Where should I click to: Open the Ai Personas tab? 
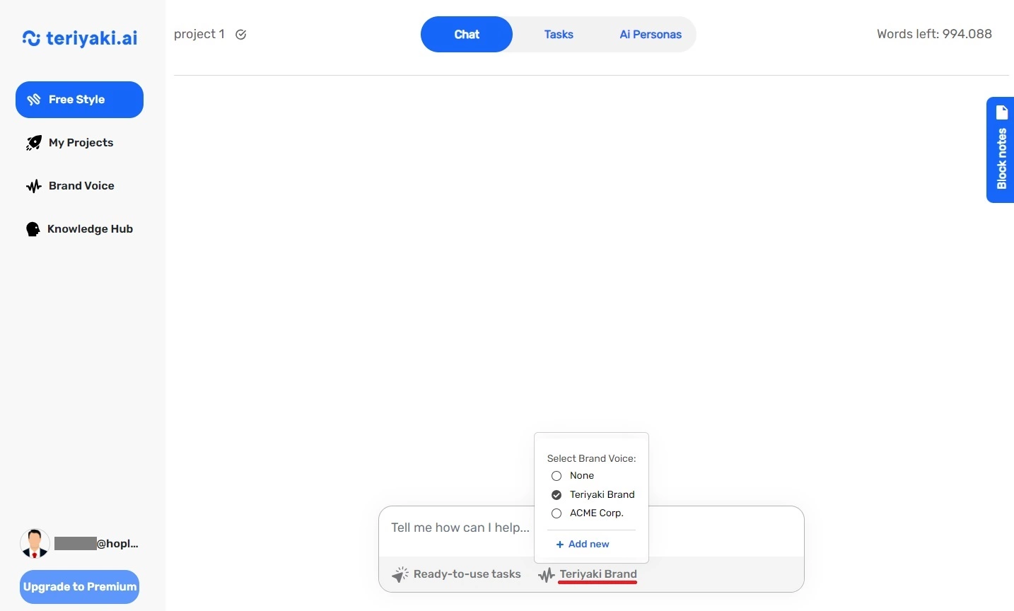click(651, 35)
